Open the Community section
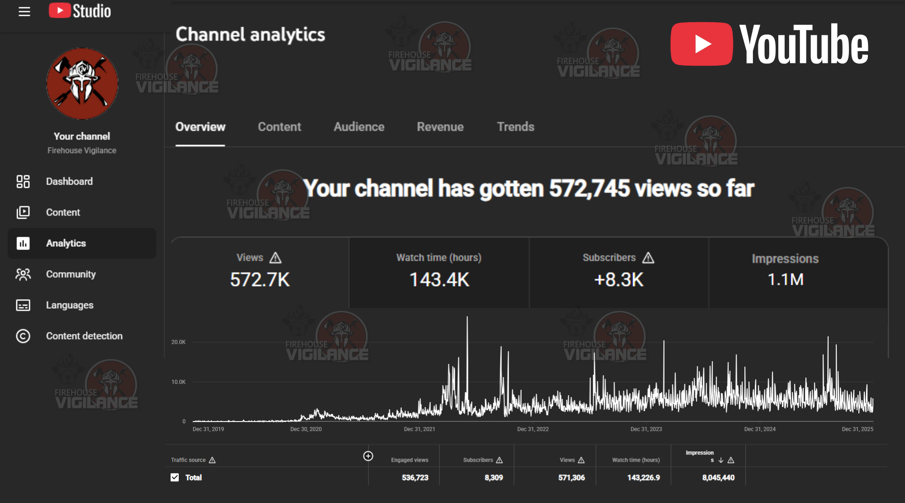Screen dimensions: 905x503 coord(71,274)
